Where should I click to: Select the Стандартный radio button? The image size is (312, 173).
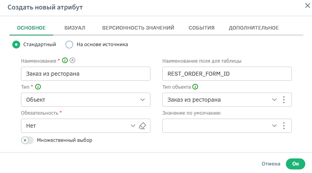(x=16, y=45)
